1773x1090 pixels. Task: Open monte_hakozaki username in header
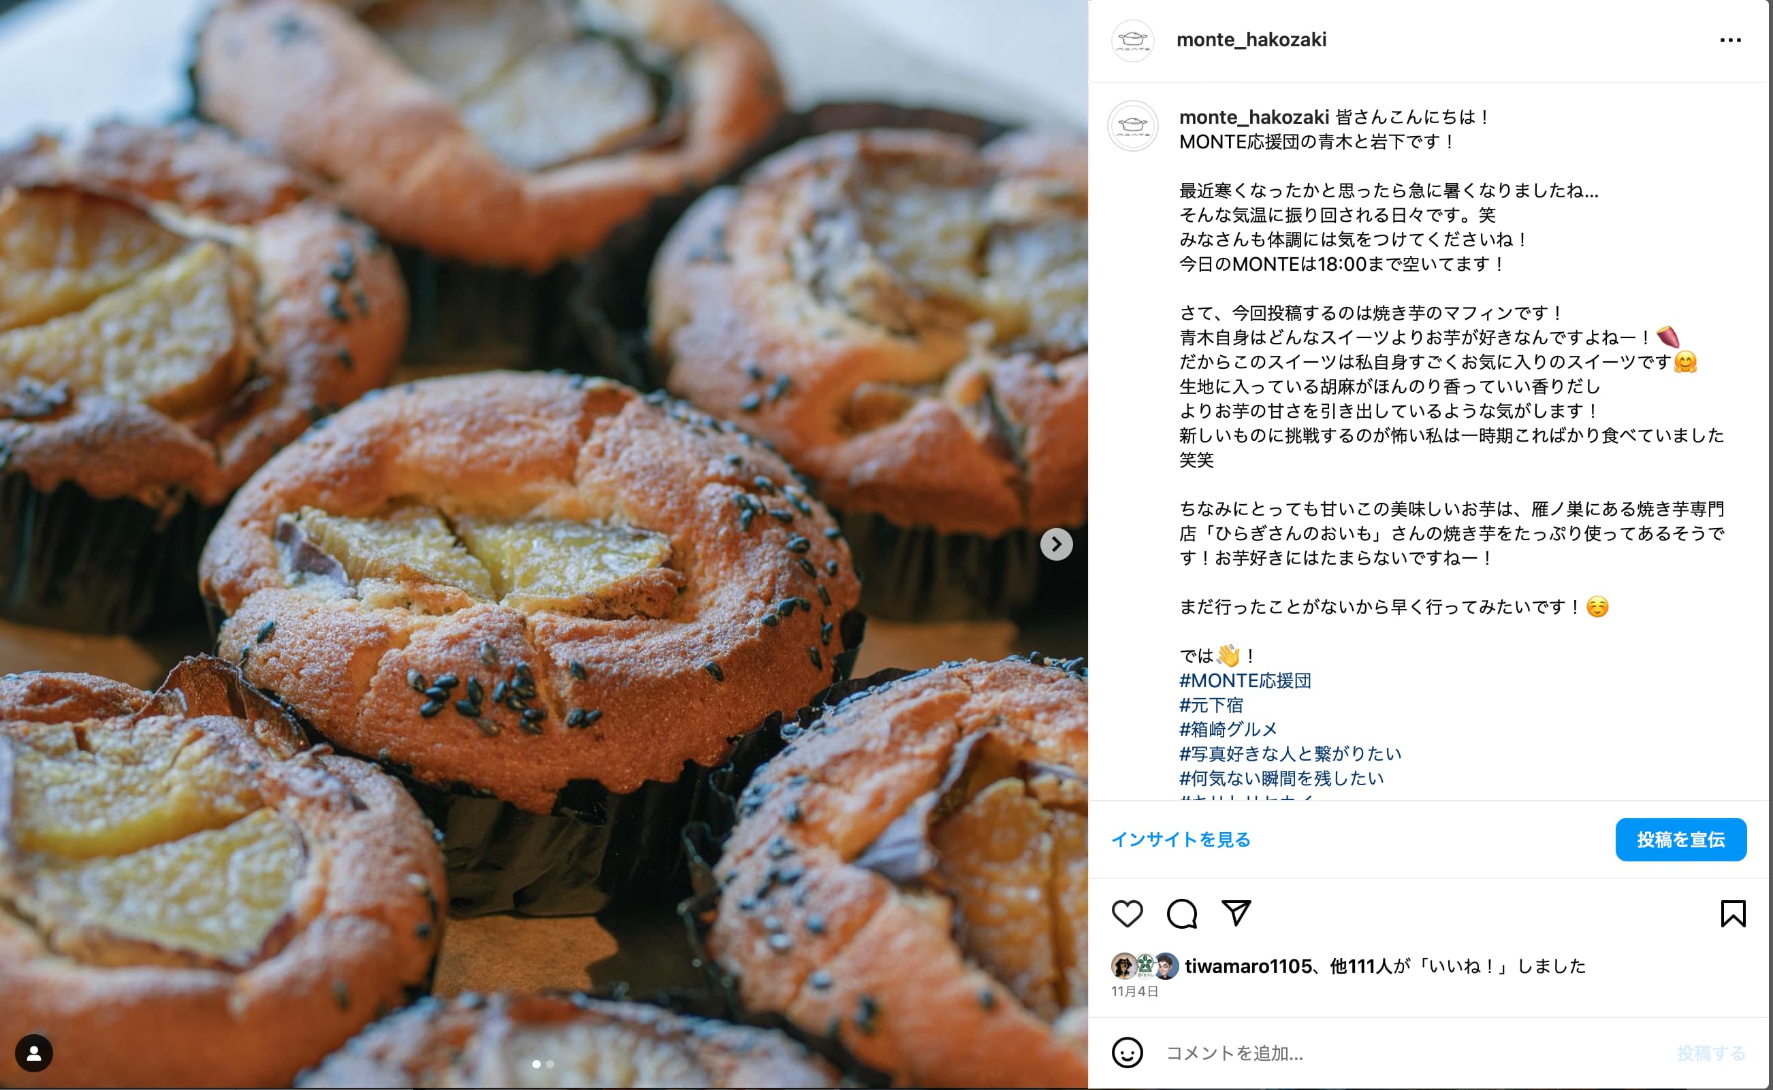pos(1251,39)
